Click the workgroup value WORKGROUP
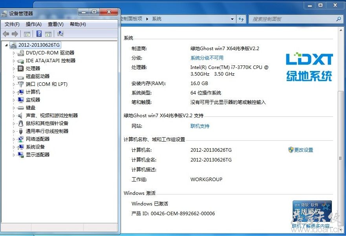 tap(206, 180)
